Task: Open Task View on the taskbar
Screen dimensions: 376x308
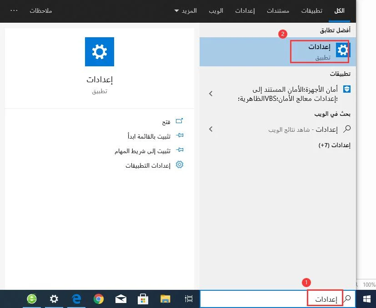Action: coord(189,298)
